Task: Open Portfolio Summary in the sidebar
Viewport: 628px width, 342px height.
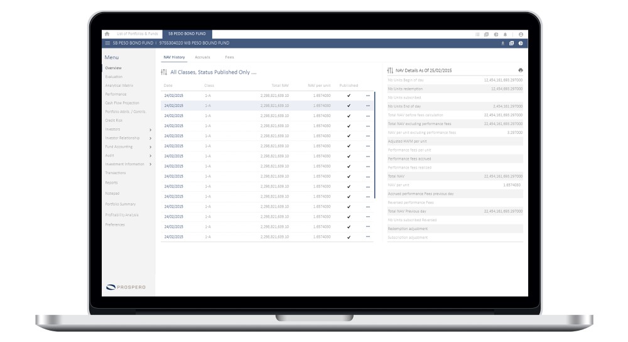Action: click(121, 204)
